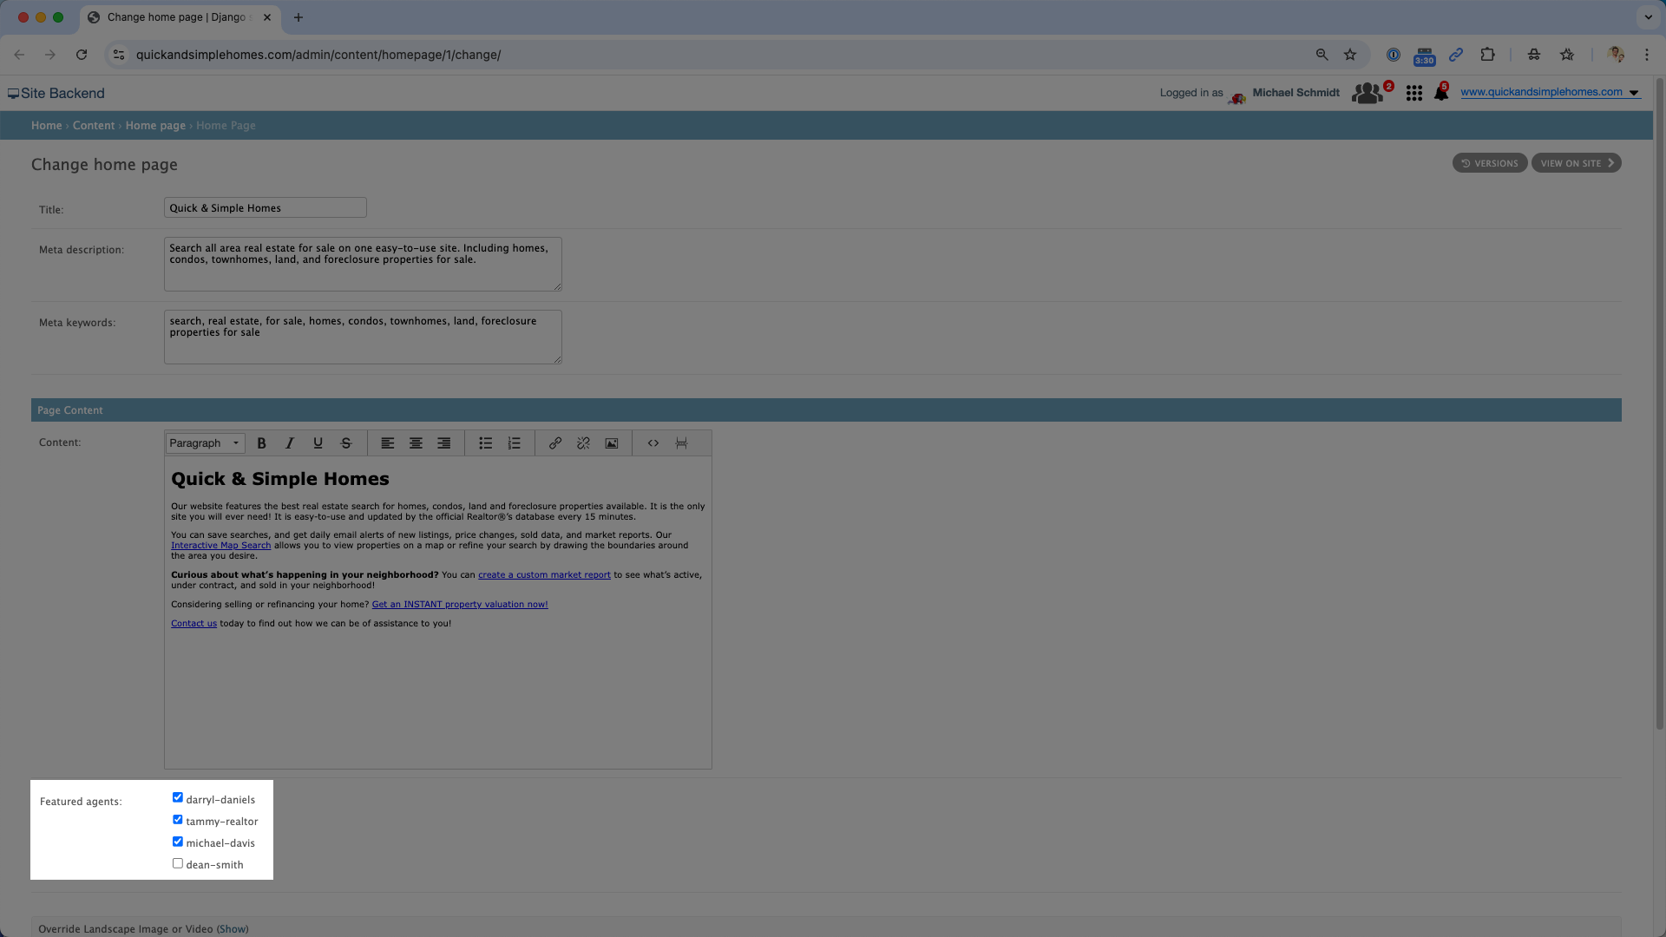The image size is (1666, 937).
Task: Expand www.quickandsimplehomes.com site dropdown
Action: click(1634, 93)
